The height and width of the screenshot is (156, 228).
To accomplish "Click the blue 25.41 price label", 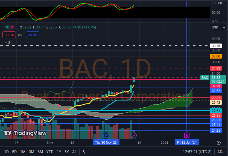I will tap(216, 125).
